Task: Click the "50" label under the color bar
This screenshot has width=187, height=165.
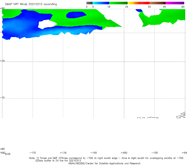Action: [x=149, y=7]
